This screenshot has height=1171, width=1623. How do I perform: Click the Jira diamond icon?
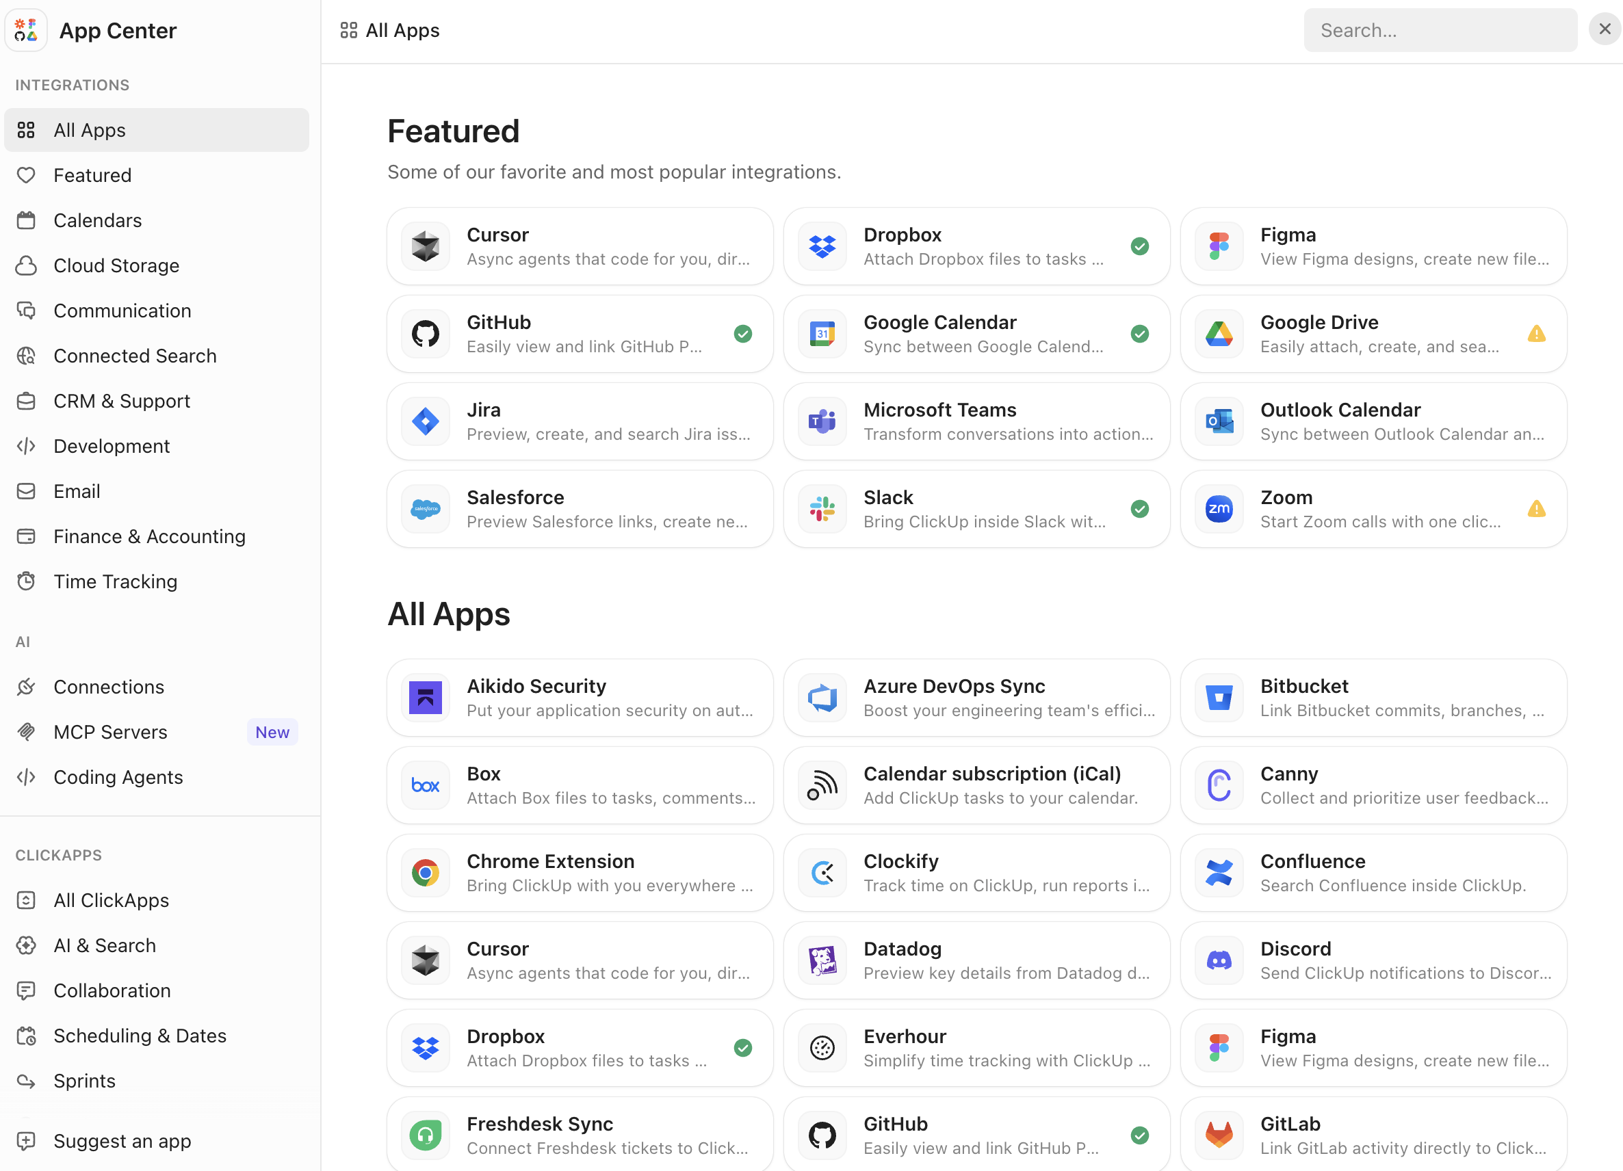425,421
